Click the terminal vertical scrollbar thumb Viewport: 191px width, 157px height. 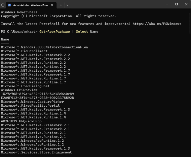tap(190, 23)
